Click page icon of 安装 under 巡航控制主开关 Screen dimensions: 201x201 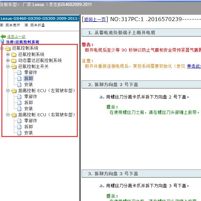(x=19, y=85)
